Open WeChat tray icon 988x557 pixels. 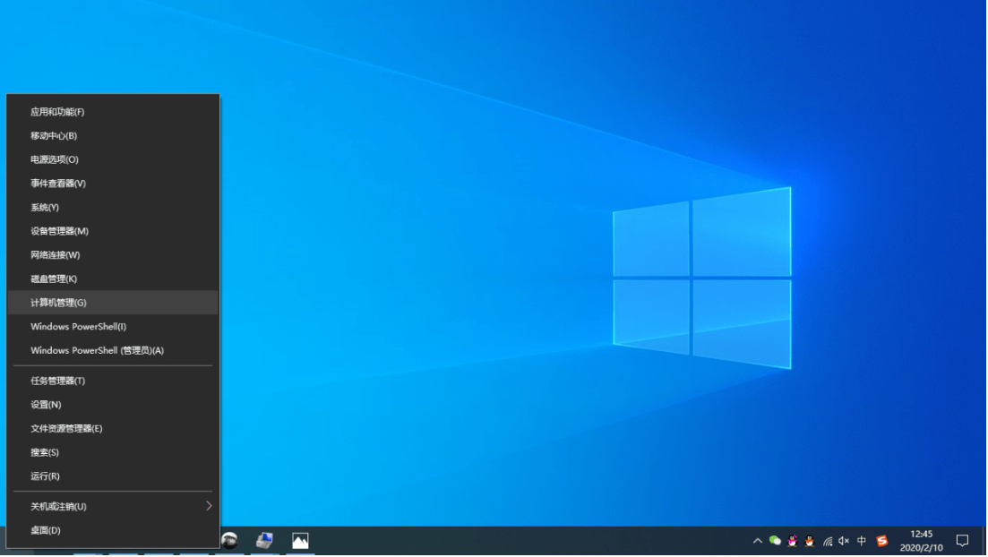tap(775, 541)
